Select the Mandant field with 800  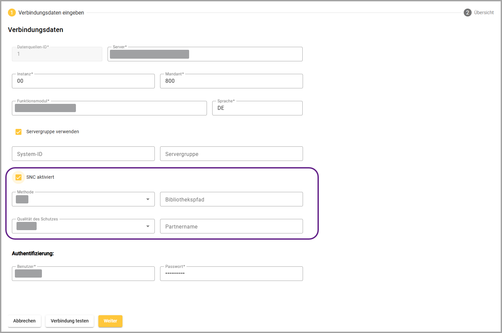[231, 81]
